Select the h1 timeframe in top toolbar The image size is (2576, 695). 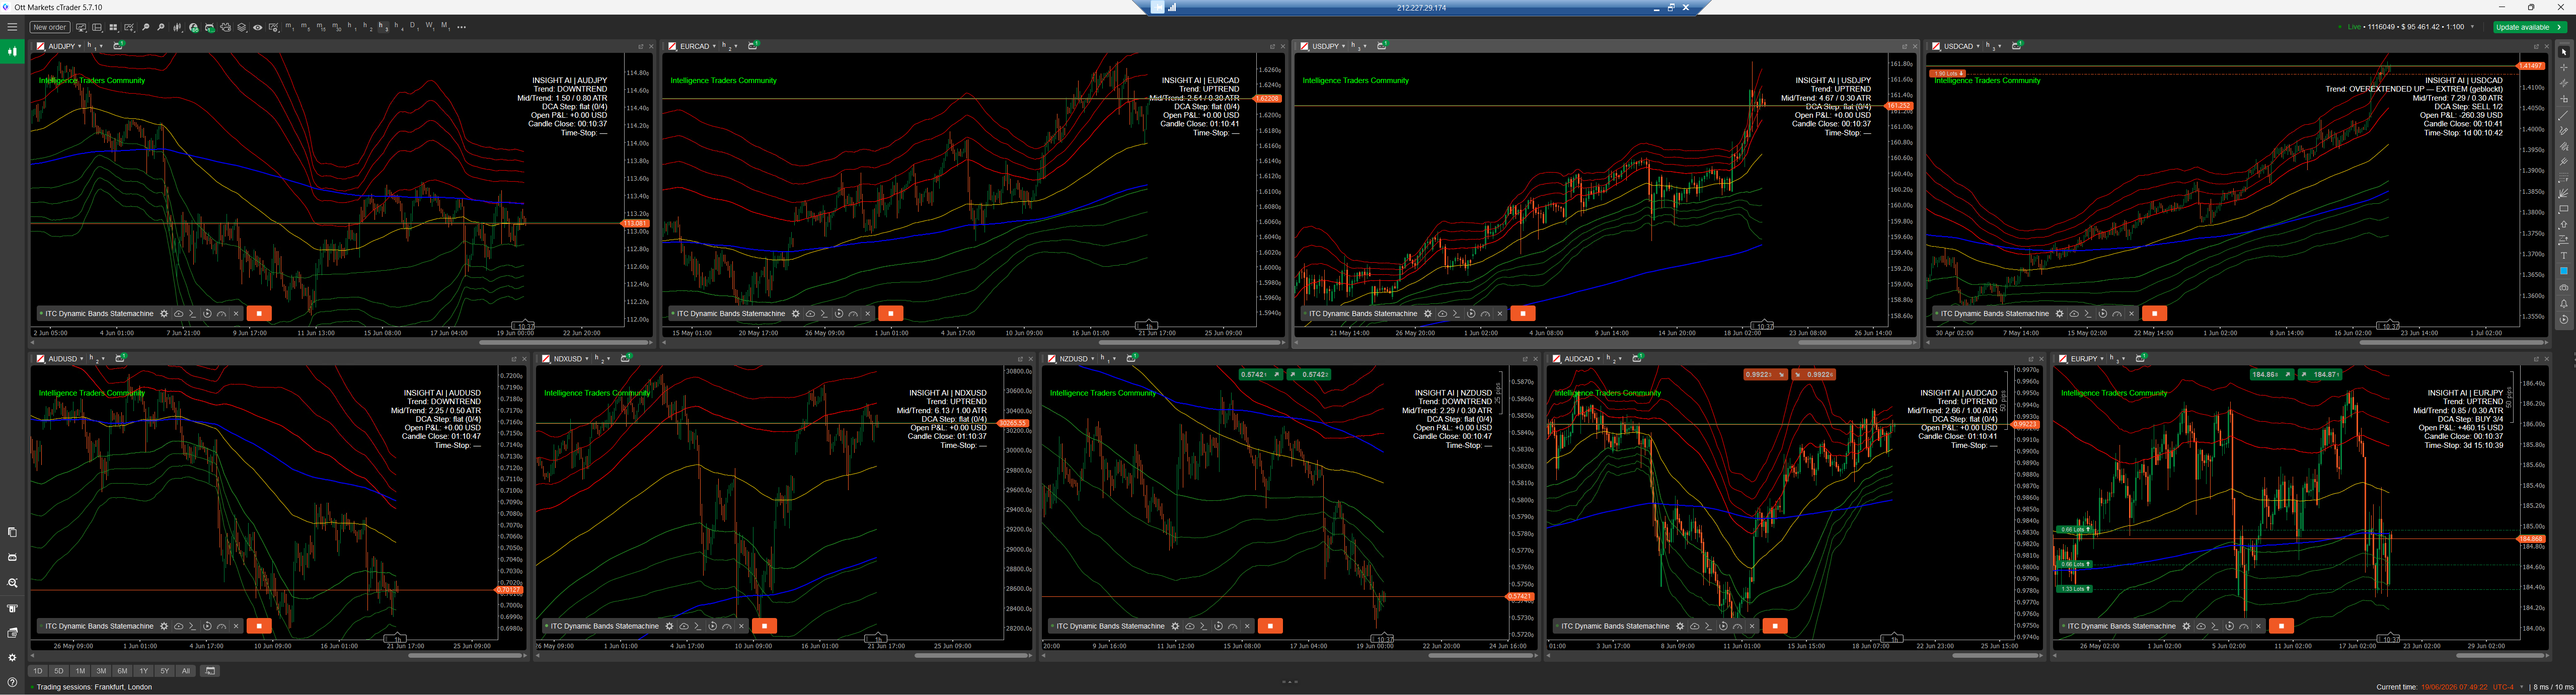pos(352,27)
